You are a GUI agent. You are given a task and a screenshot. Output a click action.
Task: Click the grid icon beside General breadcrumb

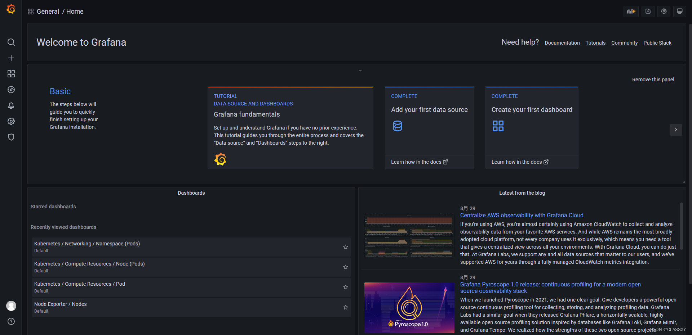(31, 12)
